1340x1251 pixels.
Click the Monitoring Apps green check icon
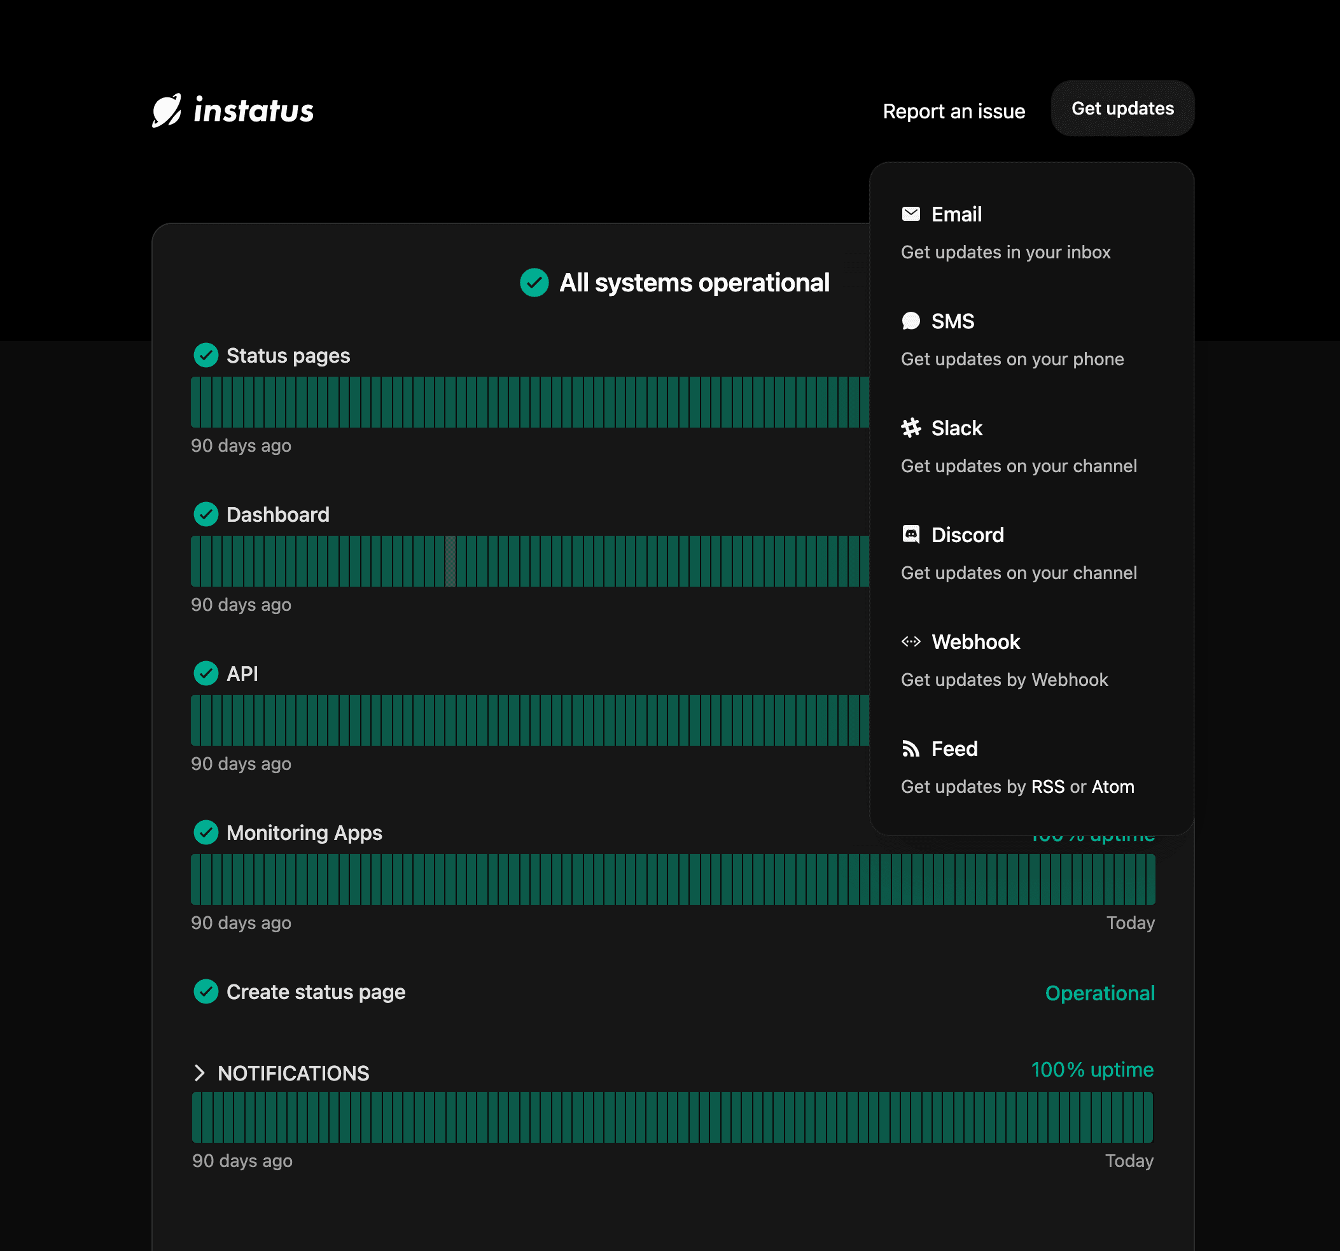[x=206, y=832]
